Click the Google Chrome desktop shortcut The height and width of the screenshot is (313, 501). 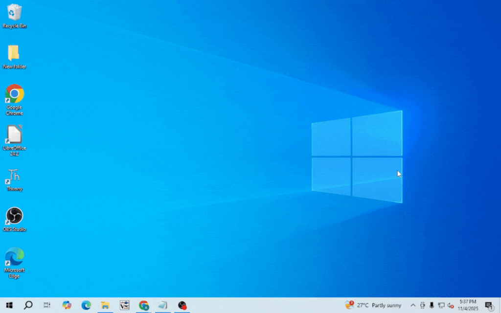[14, 94]
